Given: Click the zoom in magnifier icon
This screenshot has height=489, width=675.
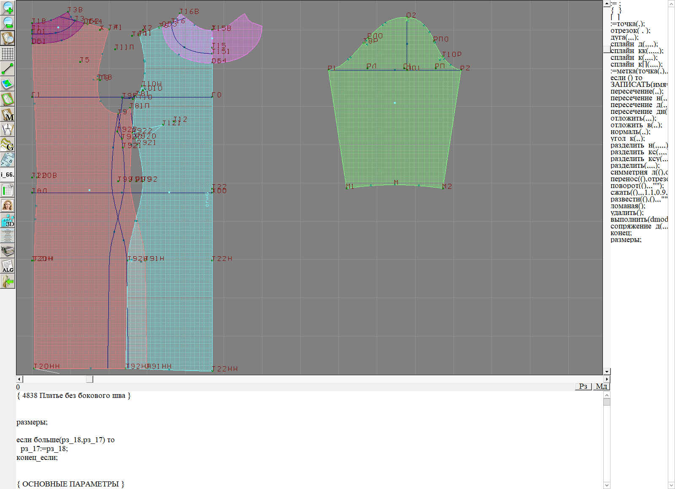Looking at the screenshot, I should pos(8,8).
